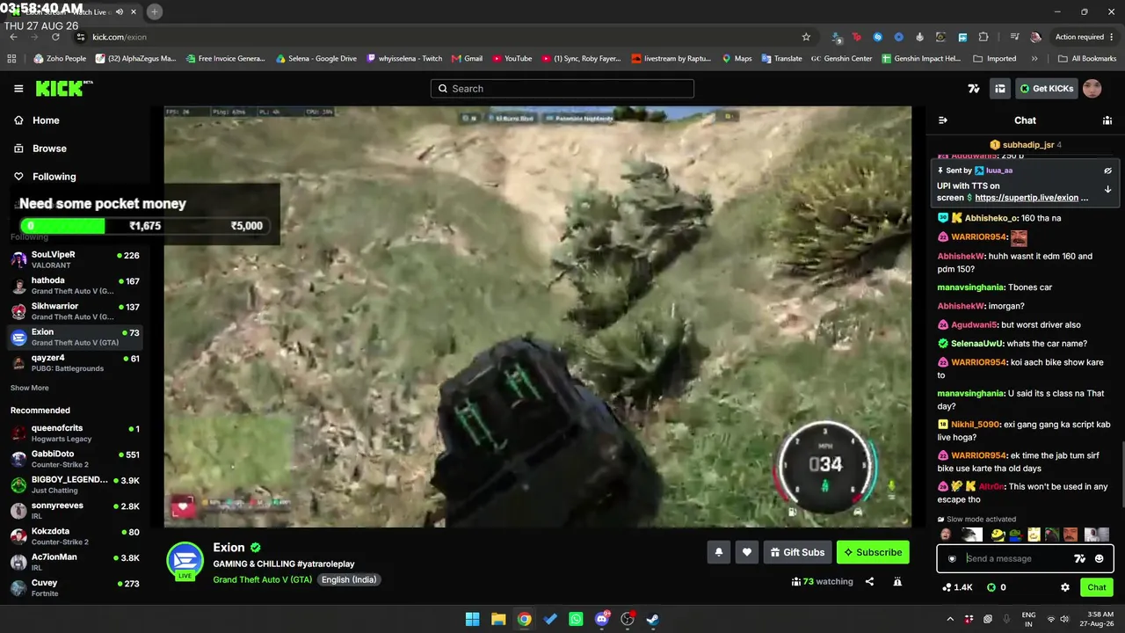Open the Gmail bookmark

click(x=467, y=59)
